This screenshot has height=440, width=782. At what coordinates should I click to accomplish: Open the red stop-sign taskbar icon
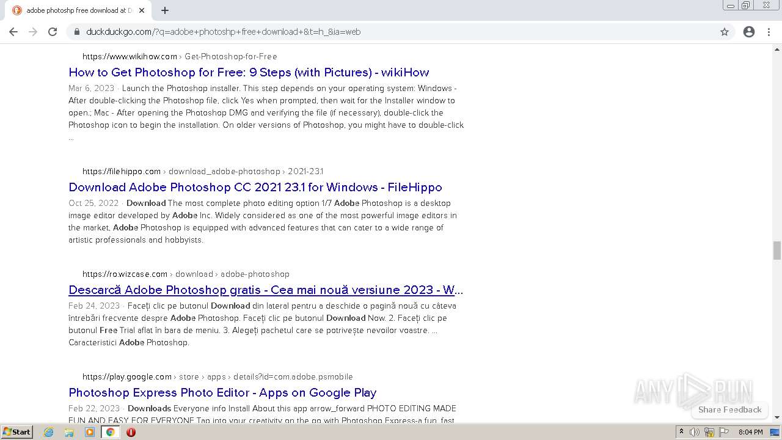point(131,432)
